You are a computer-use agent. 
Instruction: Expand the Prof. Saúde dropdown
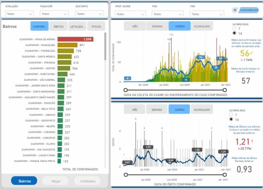[x=130, y=14]
